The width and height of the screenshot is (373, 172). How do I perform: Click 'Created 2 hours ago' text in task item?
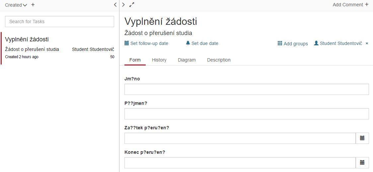22,57
